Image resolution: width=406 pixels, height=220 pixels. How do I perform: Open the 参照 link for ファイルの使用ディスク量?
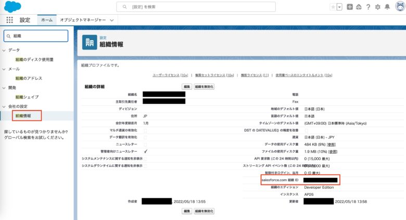point(333,152)
